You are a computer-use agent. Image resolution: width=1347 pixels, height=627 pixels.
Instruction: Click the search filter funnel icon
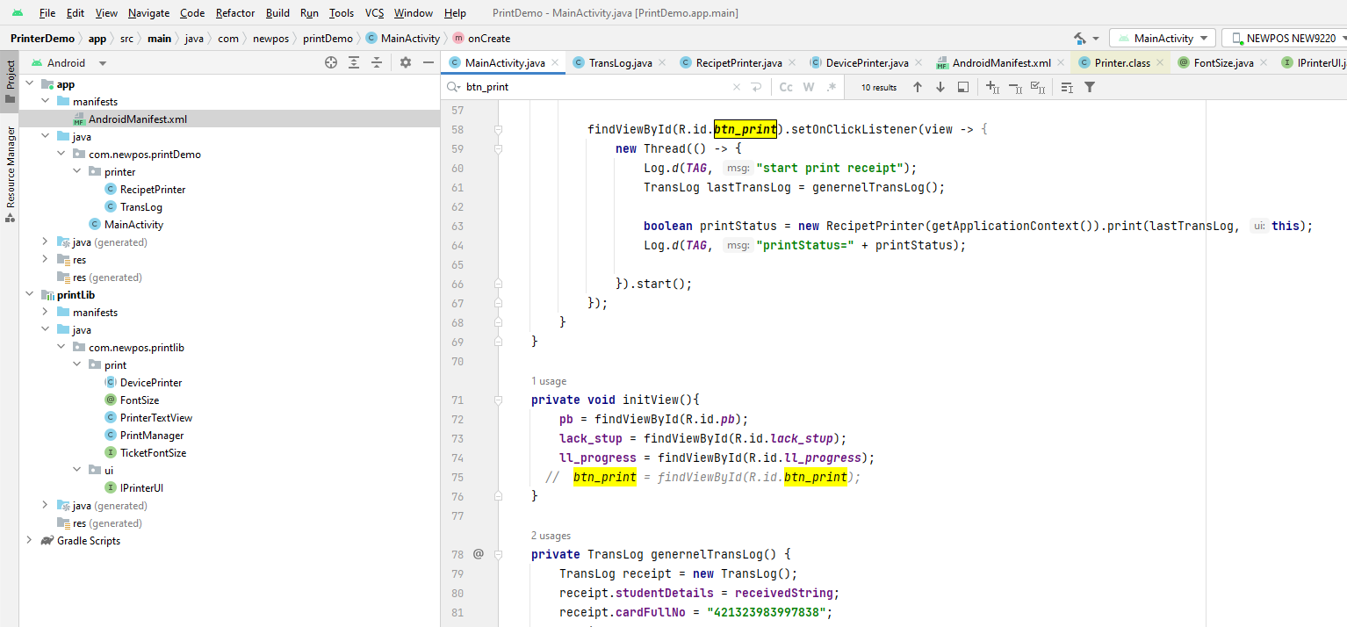[1090, 87]
